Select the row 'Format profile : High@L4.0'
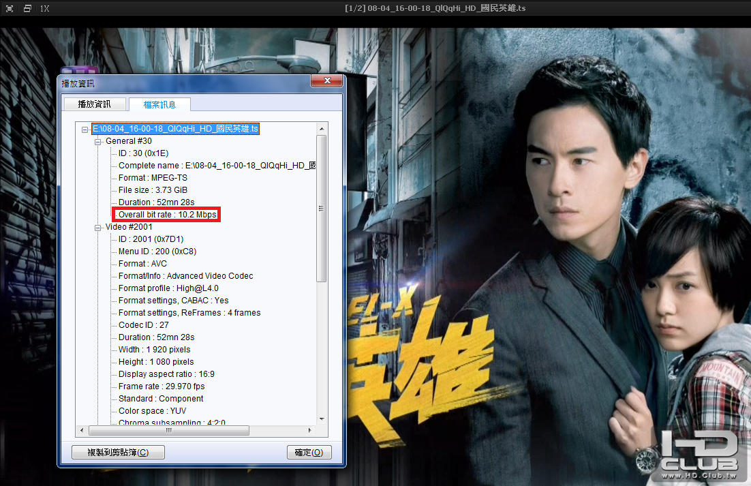 click(x=168, y=288)
